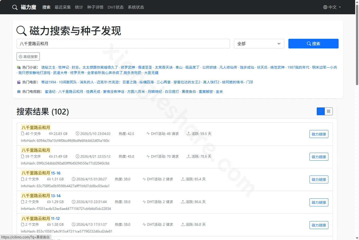
Task: Click 磁力链接 for the 21.49 GB result
Action: [319, 157]
